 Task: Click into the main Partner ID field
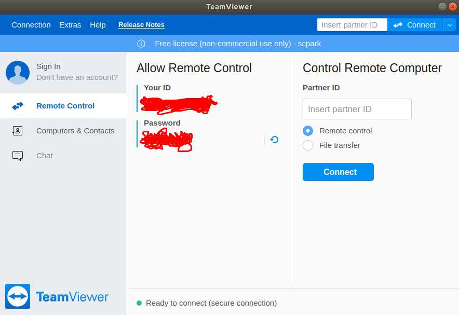(x=357, y=109)
